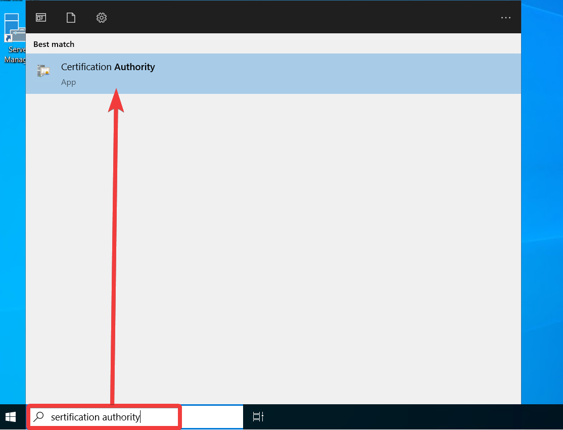Open the search panel more options ellipsis
Image resolution: width=563 pixels, height=430 pixels.
click(506, 17)
